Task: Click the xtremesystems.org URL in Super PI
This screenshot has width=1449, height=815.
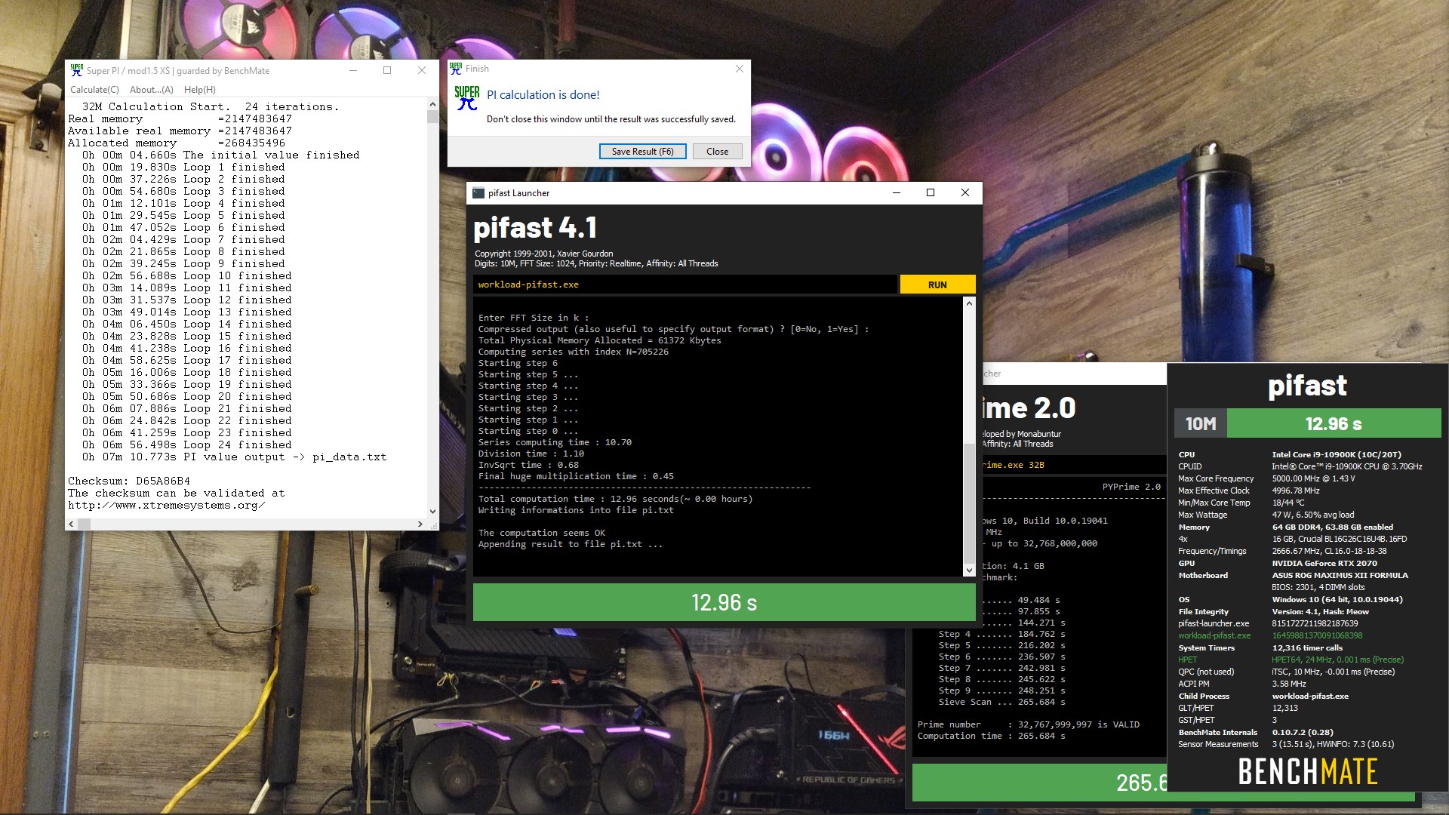Action: [166, 505]
